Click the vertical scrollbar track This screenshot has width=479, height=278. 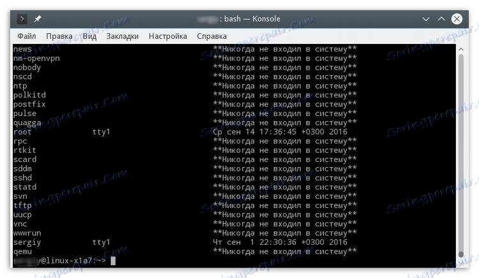point(461,156)
